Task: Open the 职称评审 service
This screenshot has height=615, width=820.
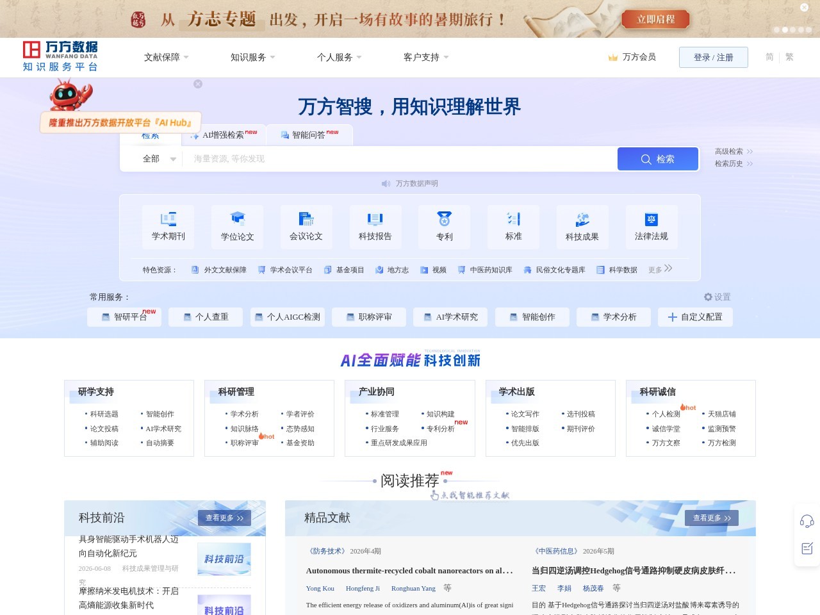Action: click(x=369, y=317)
